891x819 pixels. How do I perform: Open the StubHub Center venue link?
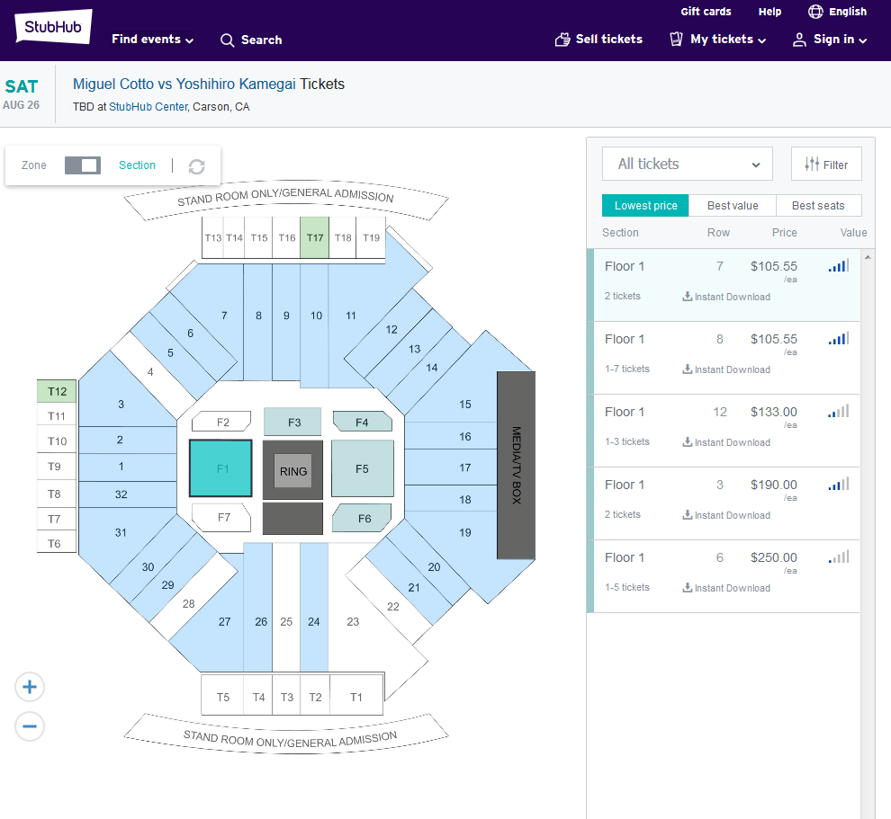(148, 107)
